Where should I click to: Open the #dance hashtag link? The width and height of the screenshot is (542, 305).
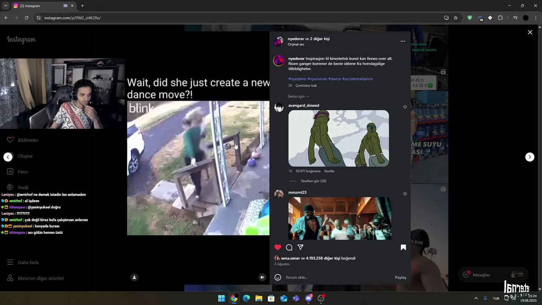(x=335, y=79)
